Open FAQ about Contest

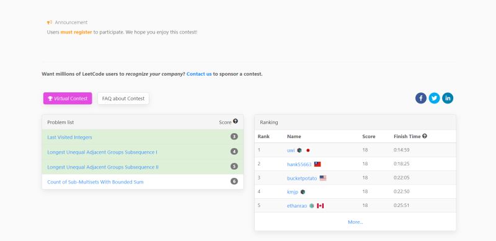[x=123, y=99]
